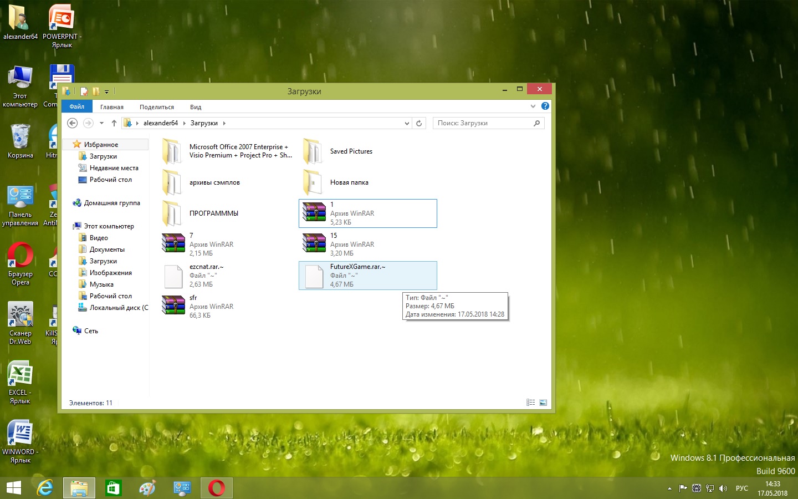The height and width of the screenshot is (499, 798).
Task: Switch to details view icon
Action: [x=530, y=403]
